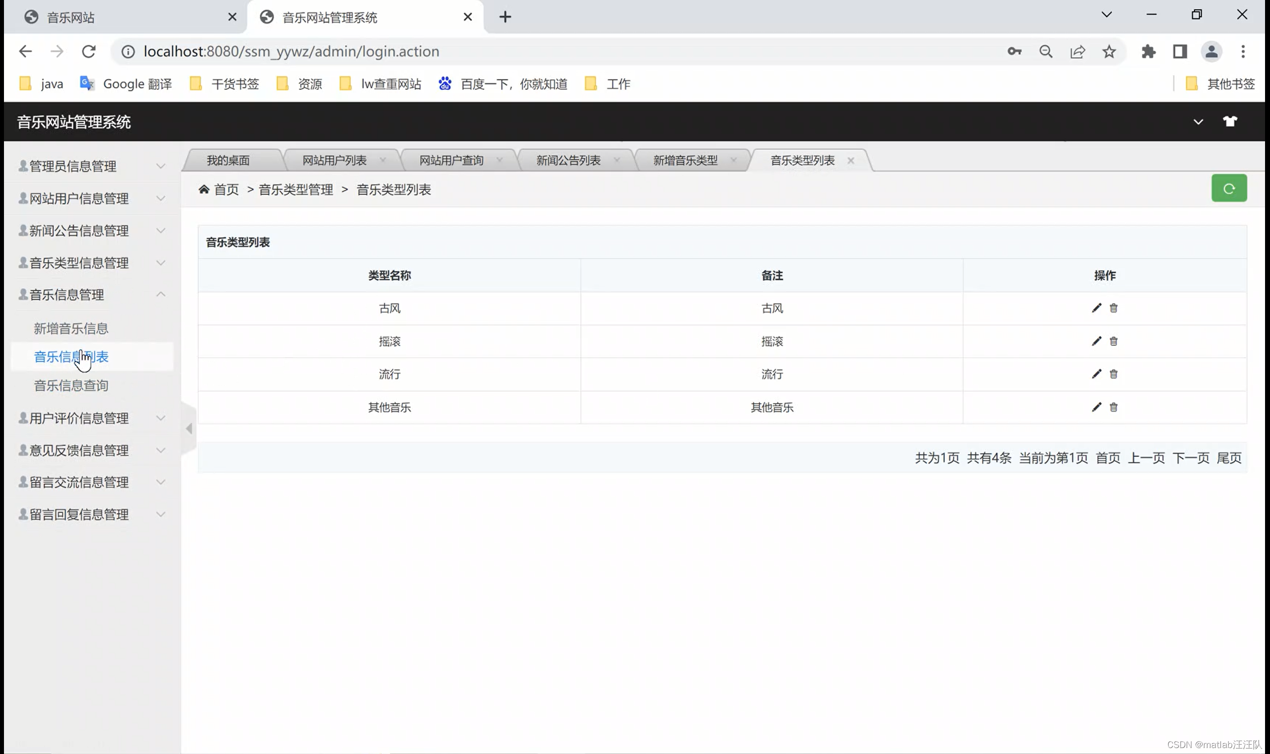Image resolution: width=1270 pixels, height=754 pixels.
Task: Open the skin theme shirt icon
Action: [x=1229, y=122]
